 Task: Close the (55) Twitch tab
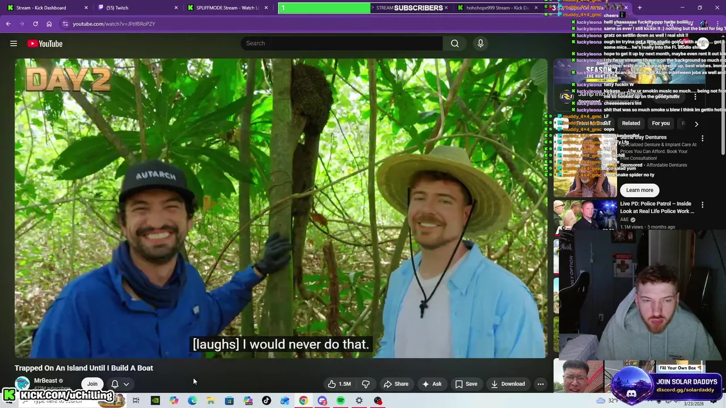click(x=176, y=8)
